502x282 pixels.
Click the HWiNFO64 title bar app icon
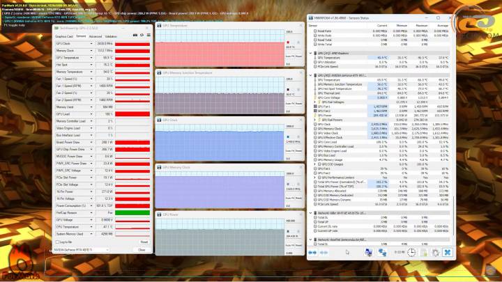tap(311, 18)
